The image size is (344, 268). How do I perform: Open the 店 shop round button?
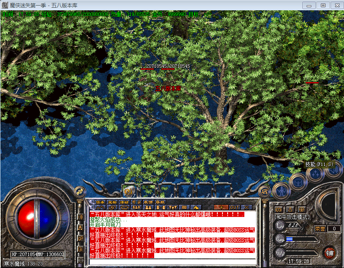coord(265,192)
